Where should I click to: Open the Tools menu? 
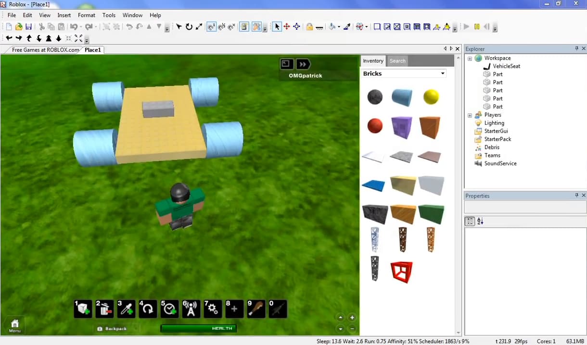[x=109, y=15]
